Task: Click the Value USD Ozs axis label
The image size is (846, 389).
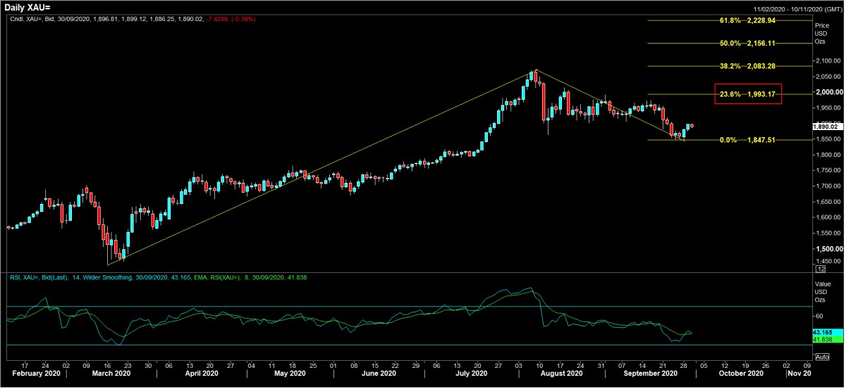Action: (821, 291)
